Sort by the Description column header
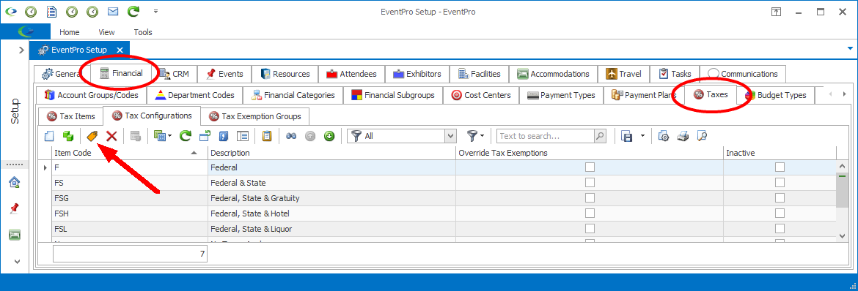The width and height of the screenshot is (858, 291). point(331,153)
